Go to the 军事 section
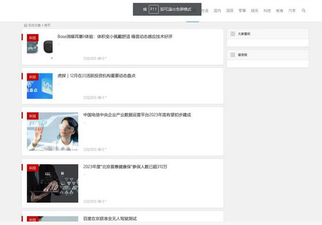Screen dimensions: 322x225 [243, 11]
